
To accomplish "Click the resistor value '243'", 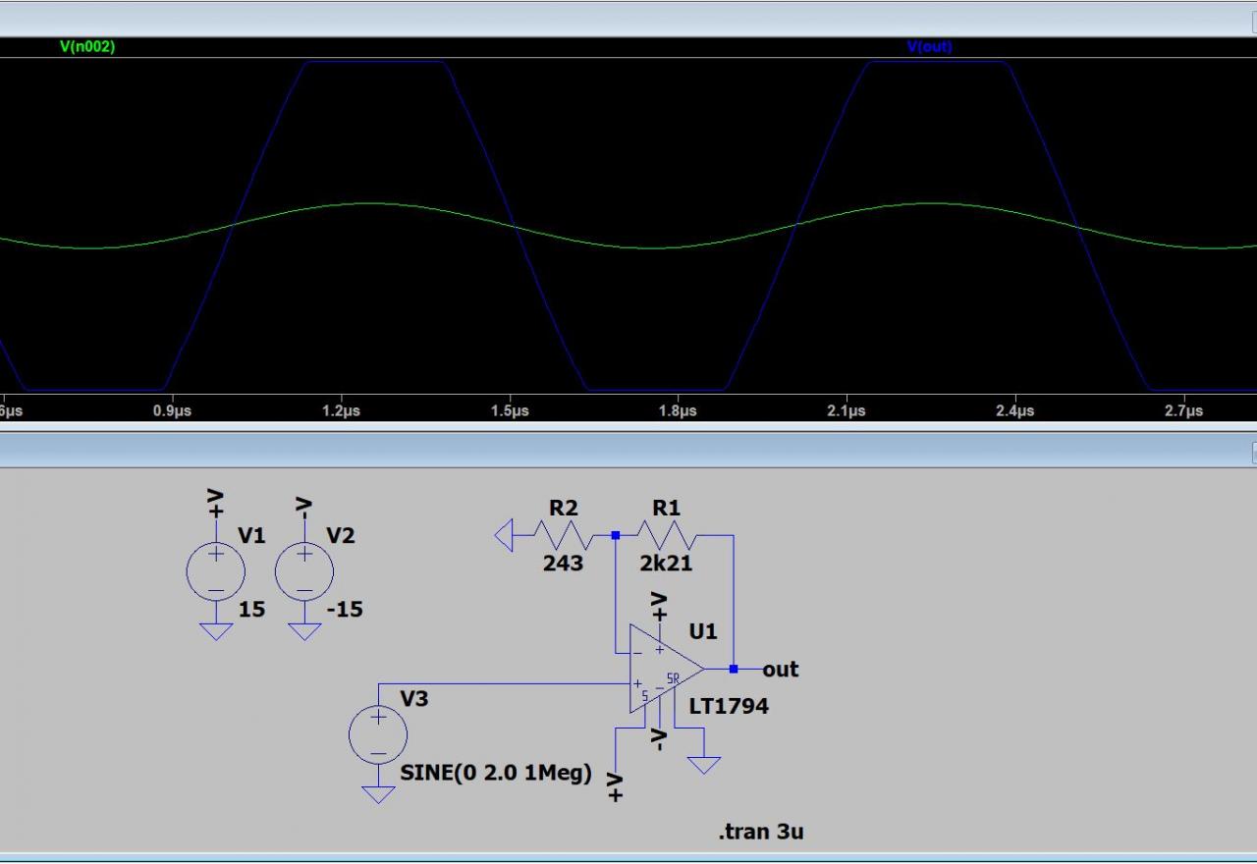I will pyautogui.click(x=563, y=564).
